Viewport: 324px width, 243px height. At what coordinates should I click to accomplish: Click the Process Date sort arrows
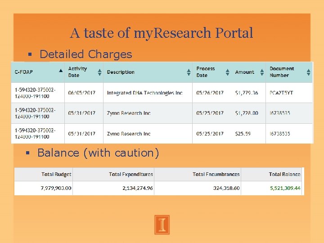(x=228, y=72)
